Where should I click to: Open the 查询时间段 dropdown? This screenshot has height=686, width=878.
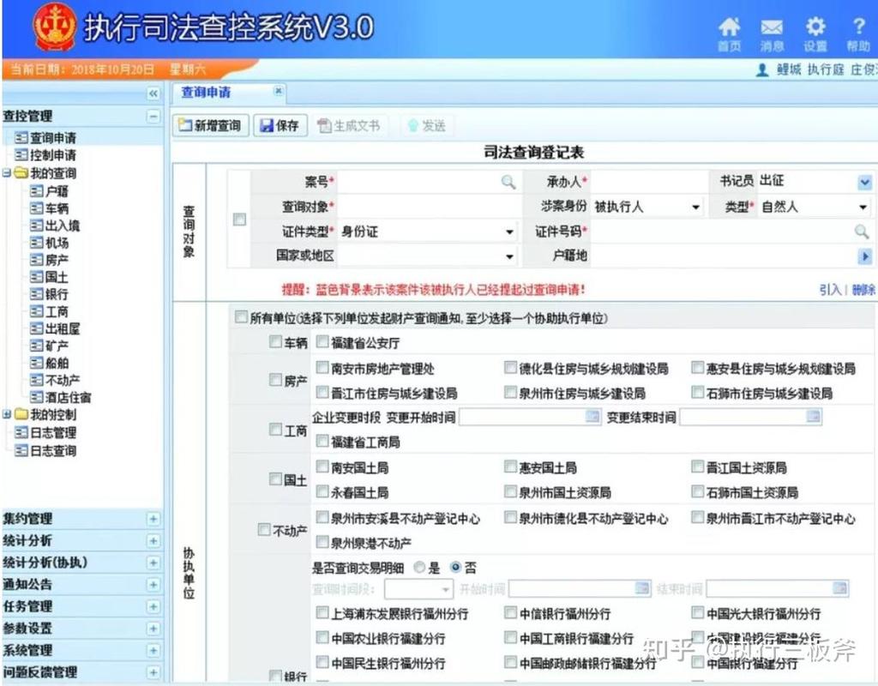(418, 589)
